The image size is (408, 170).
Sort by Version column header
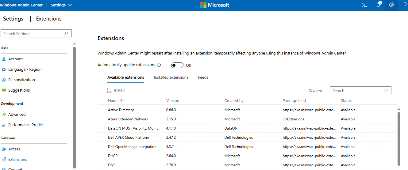[x=173, y=100]
